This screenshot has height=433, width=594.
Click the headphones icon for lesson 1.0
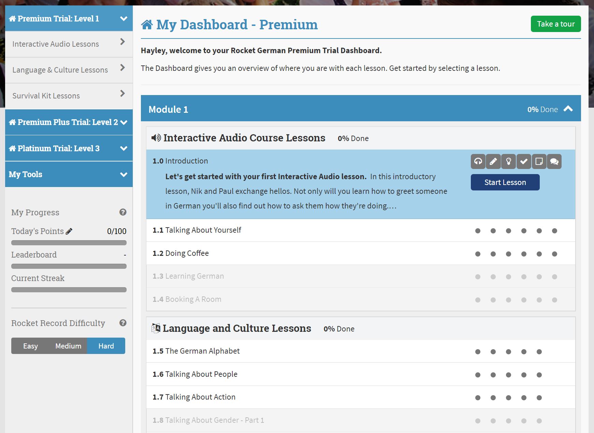coord(478,161)
